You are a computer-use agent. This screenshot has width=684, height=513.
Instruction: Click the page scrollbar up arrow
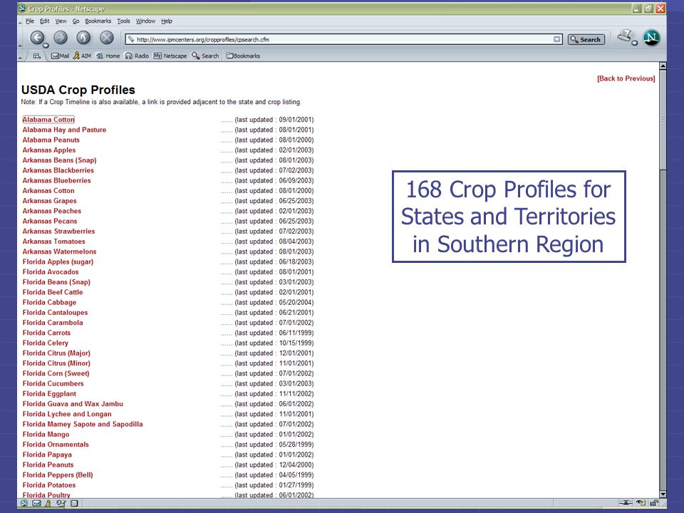click(663, 66)
